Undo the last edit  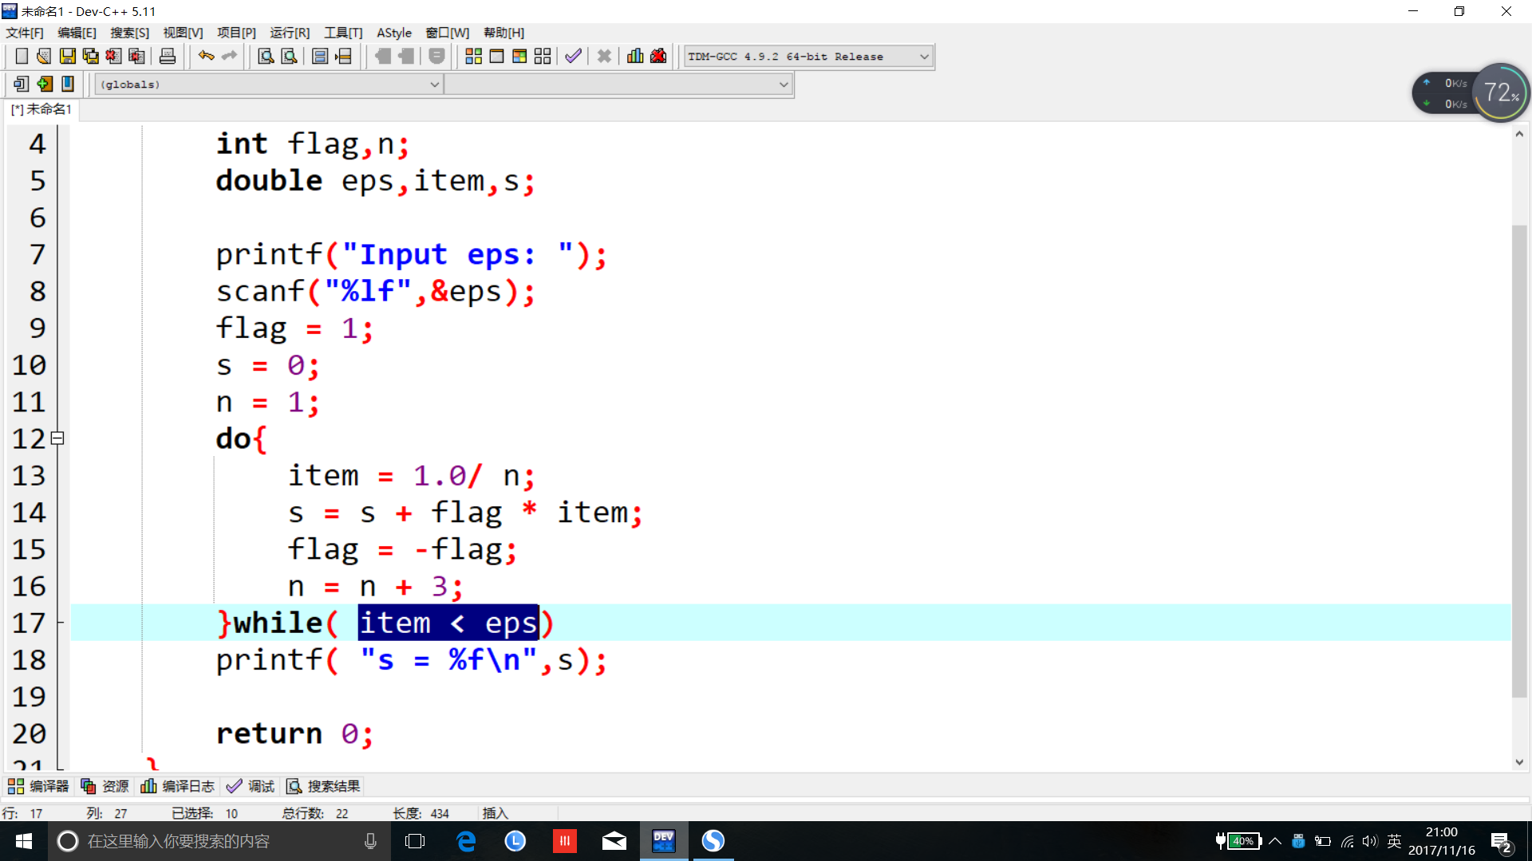coord(207,56)
